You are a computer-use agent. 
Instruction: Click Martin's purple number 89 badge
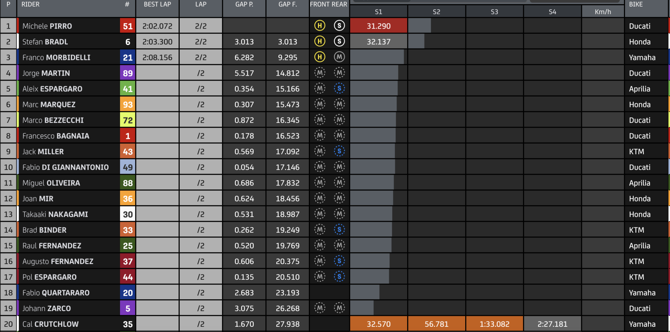pyautogui.click(x=128, y=73)
